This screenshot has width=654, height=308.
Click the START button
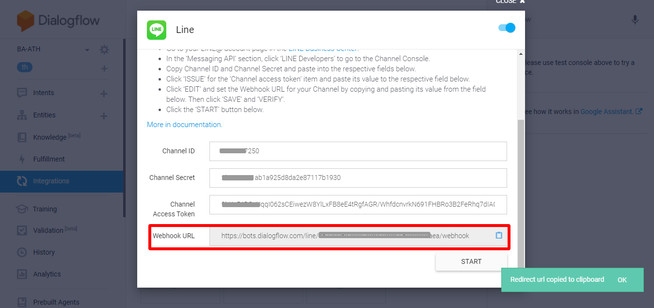tap(471, 261)
